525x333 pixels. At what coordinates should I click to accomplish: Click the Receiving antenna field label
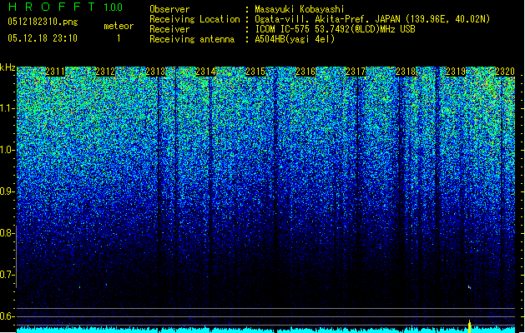[x=192, y=39]
